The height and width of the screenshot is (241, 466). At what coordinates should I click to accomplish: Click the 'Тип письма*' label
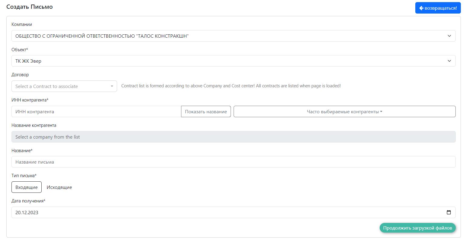coord(24,176)
